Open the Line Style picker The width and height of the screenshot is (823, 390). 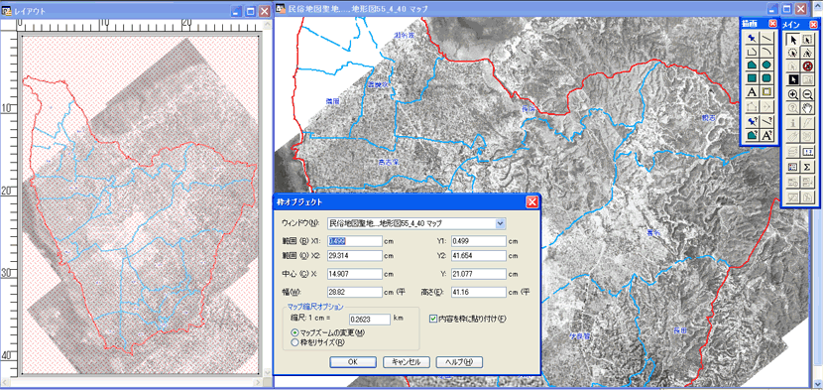(x=766, y=121)
